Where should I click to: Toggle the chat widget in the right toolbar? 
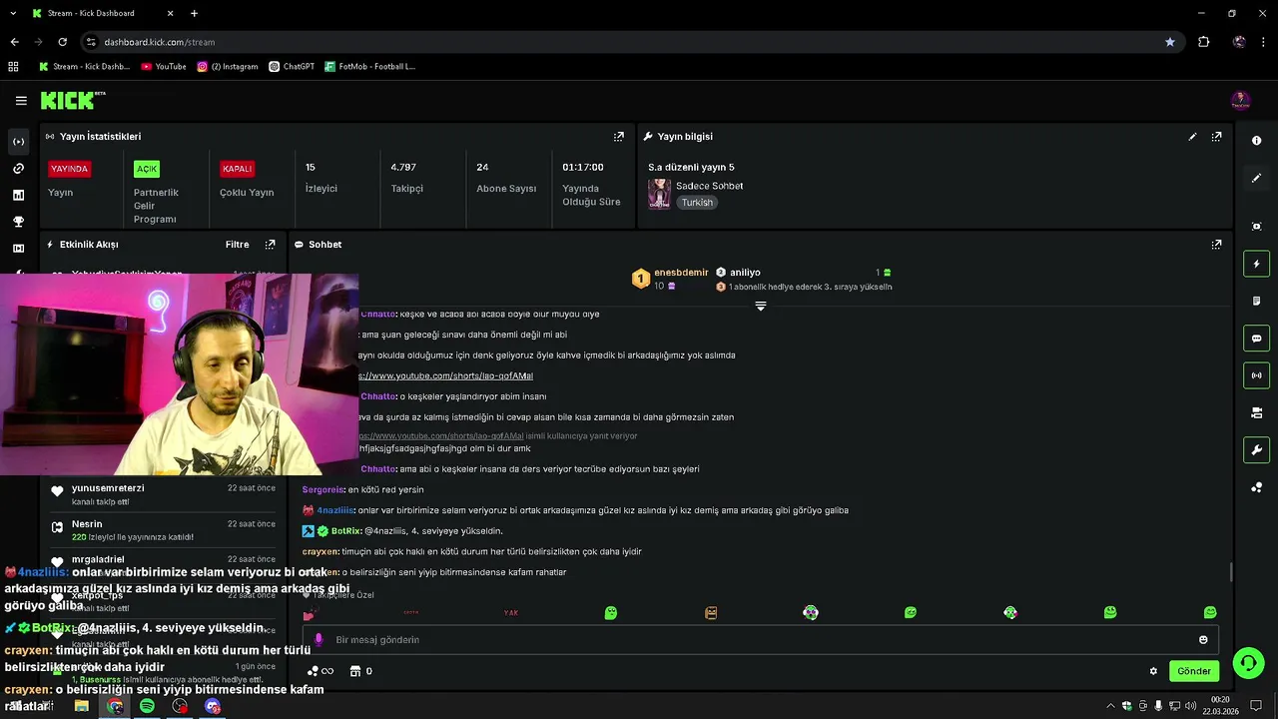click(x=1257, y=339)
